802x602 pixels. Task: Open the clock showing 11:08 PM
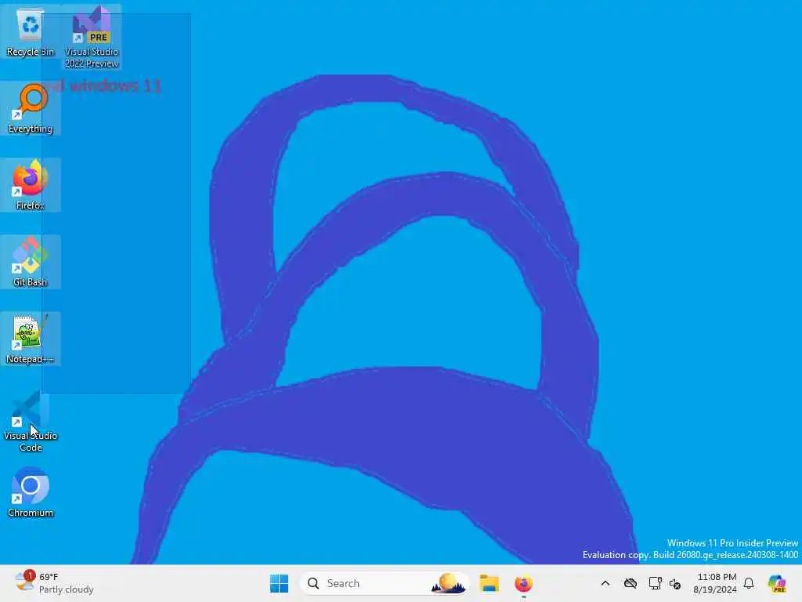[x=715, y=583]
